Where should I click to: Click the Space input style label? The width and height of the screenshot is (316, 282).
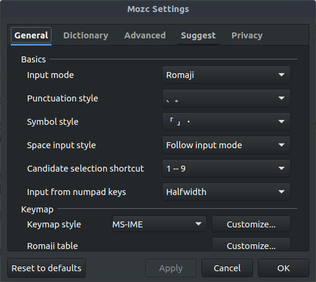point(61,145)
